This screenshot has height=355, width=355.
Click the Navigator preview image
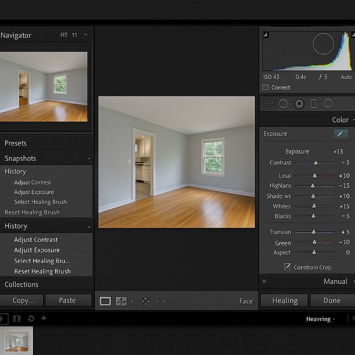pos(43,87)
